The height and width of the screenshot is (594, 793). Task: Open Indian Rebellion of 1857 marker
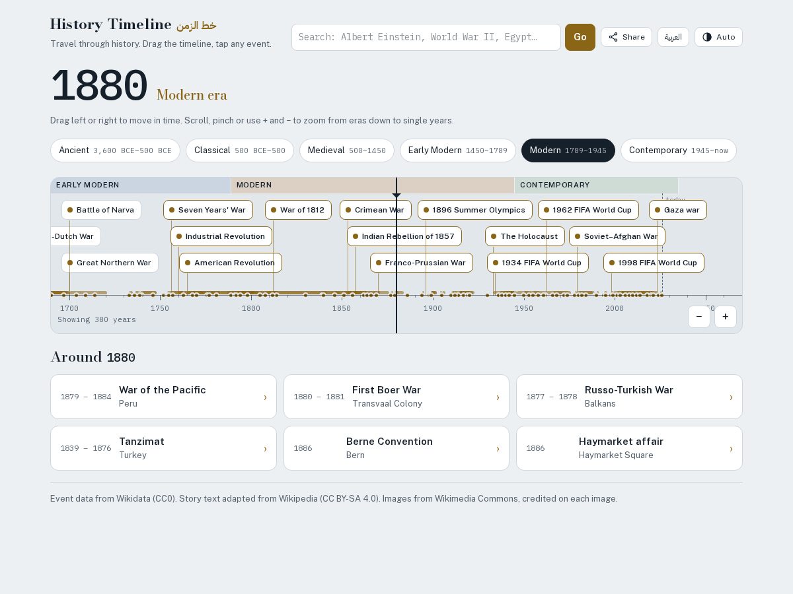tap(404, 236)
